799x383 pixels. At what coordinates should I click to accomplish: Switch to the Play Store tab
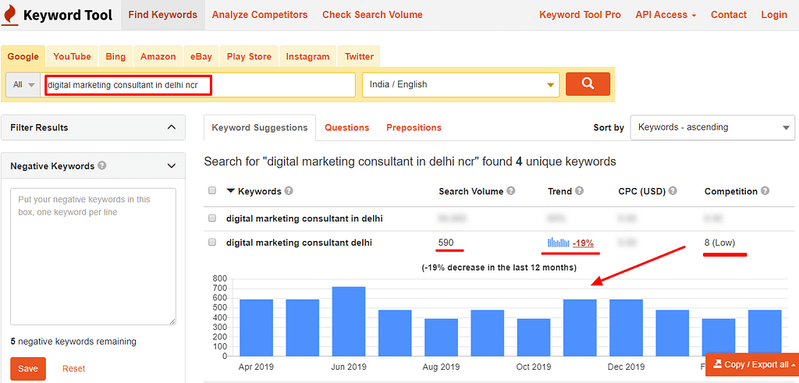[x=249, y=56]
